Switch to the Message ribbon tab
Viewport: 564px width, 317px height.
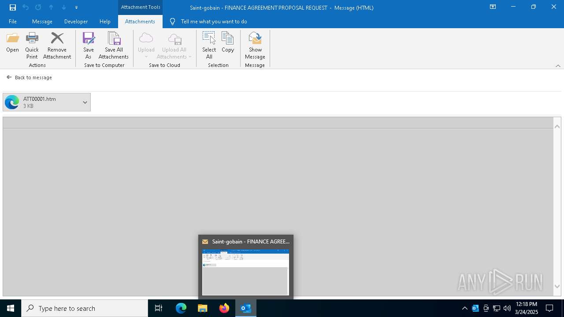[x=42, y=22]
